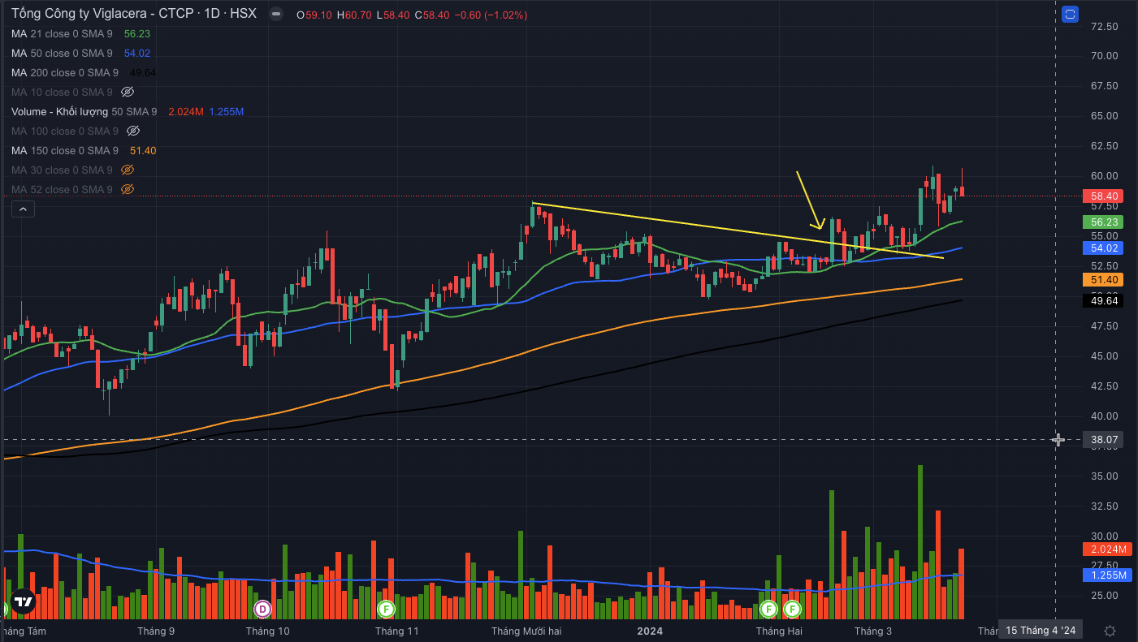This screenshot has height=642, width=1138.
Task: Show the hidden MA 100 indicator
Action: tap(134, 131)
